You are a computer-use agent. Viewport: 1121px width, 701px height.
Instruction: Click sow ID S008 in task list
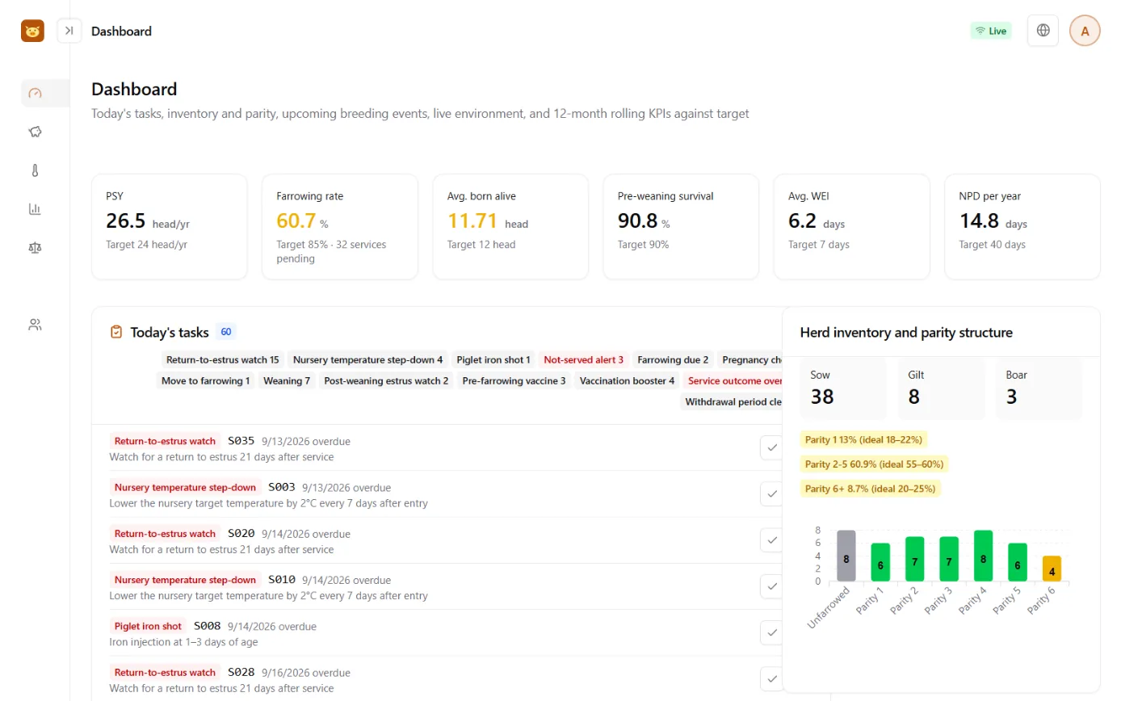207,626
